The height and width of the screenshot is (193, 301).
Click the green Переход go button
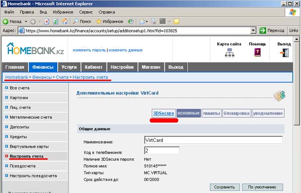[272, 30]
